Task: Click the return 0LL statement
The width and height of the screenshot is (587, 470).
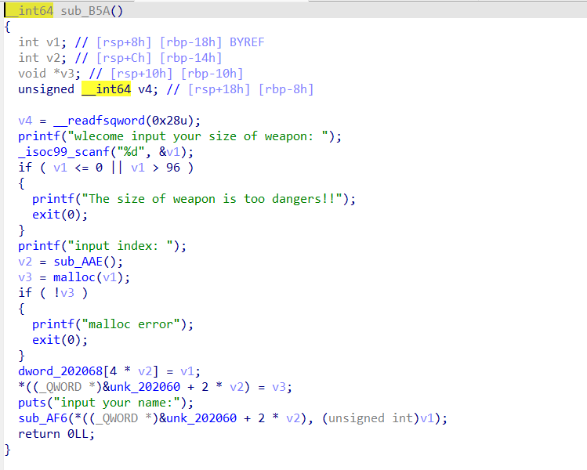Action: point(55,434)
